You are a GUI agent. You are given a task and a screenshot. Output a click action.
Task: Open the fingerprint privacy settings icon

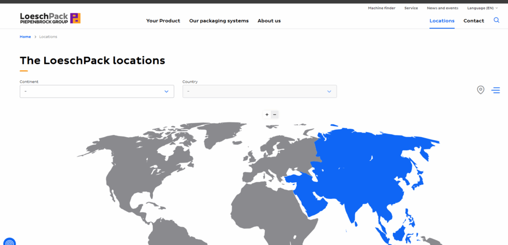tap(9, 242)
